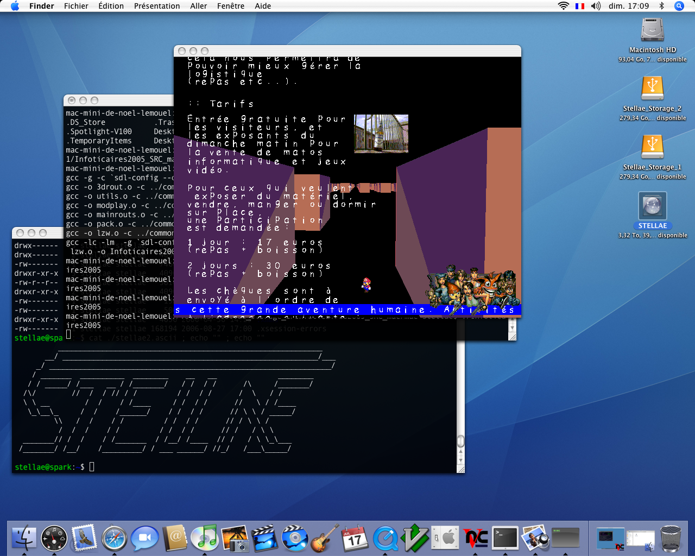Open QuickTime Player from the dock
Screen dimensions: 695x556
tap(385, 538)
